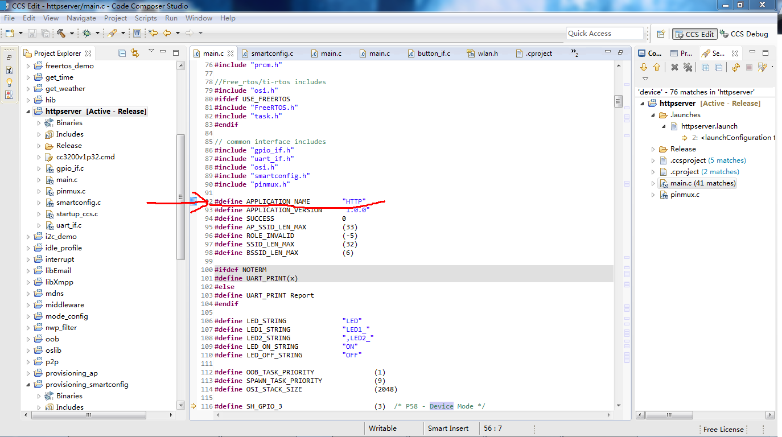The image size is (782, 437).
Task: Open the Scripts menu
Action: [x=146, y=18]
